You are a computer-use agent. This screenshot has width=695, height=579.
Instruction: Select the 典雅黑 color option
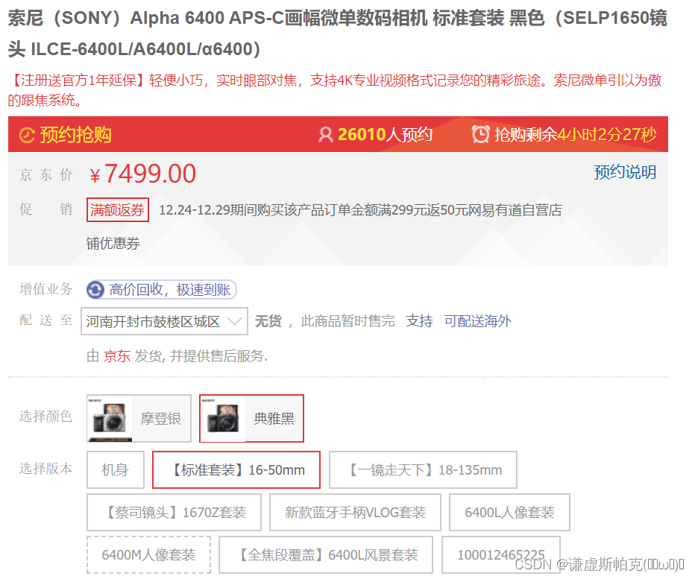[251, 419]
